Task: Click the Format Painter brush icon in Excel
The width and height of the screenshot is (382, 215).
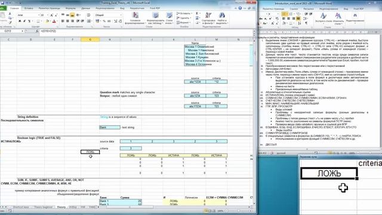Action: [10, 23]
